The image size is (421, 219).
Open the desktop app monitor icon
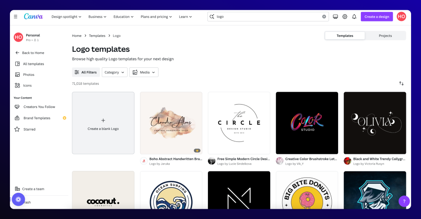pyautogui.click(x=336, y=17)
